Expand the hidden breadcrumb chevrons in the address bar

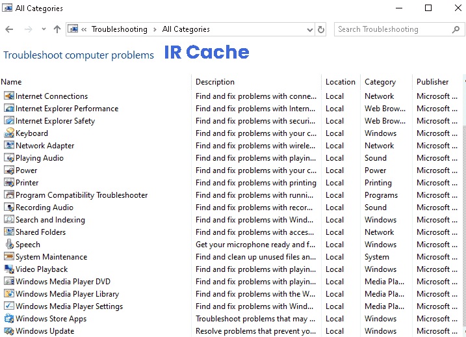pyautogui.click(x=84, y=29)
